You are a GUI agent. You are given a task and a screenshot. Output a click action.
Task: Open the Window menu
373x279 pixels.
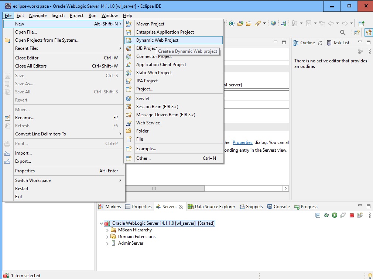109,15
